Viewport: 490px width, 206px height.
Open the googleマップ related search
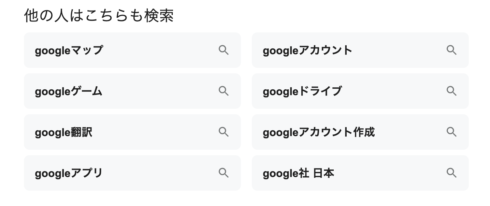pos(69,50)
